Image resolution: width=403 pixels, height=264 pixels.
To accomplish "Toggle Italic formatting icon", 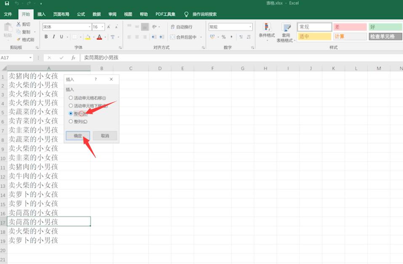I will click(54, 37).
